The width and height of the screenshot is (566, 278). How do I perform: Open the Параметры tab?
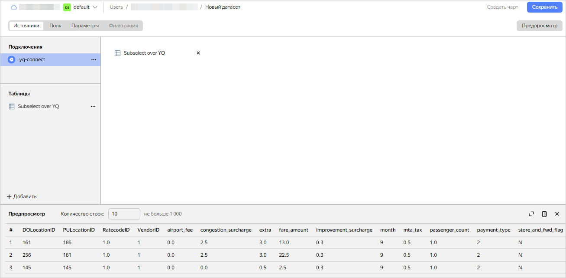(85, 26)
